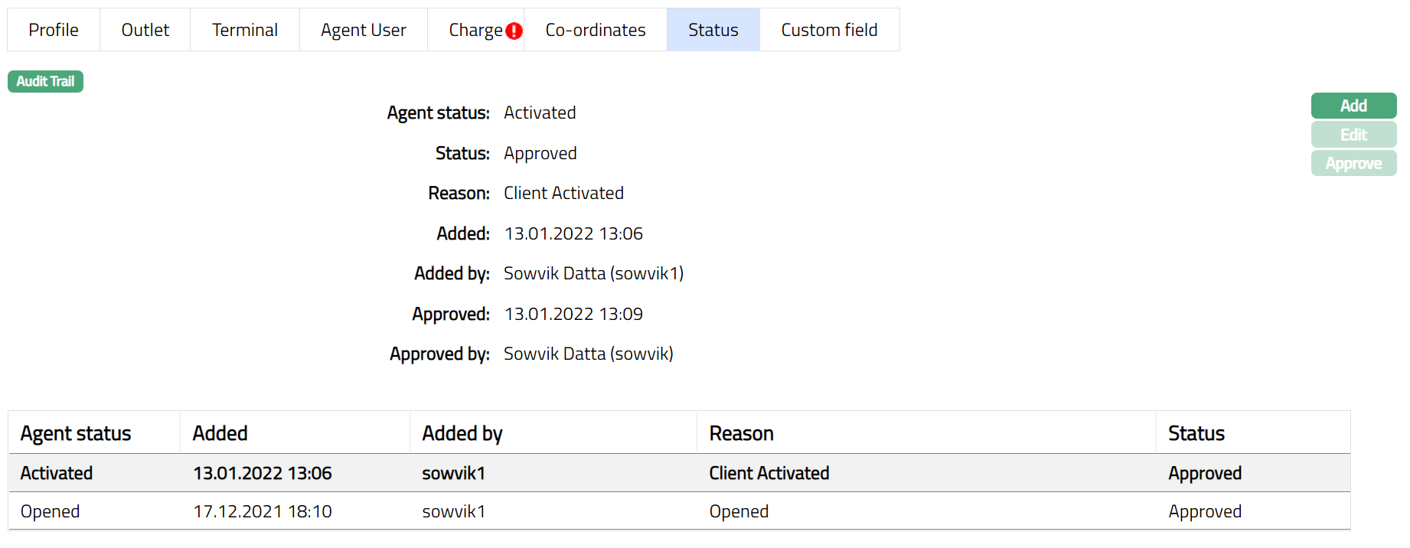
Task: Switch to the Outlet tab
Action: coord(145,30)
